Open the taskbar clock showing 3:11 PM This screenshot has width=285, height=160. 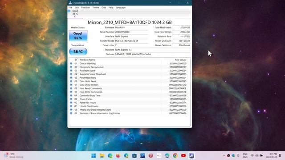click(x=272, y=156)
